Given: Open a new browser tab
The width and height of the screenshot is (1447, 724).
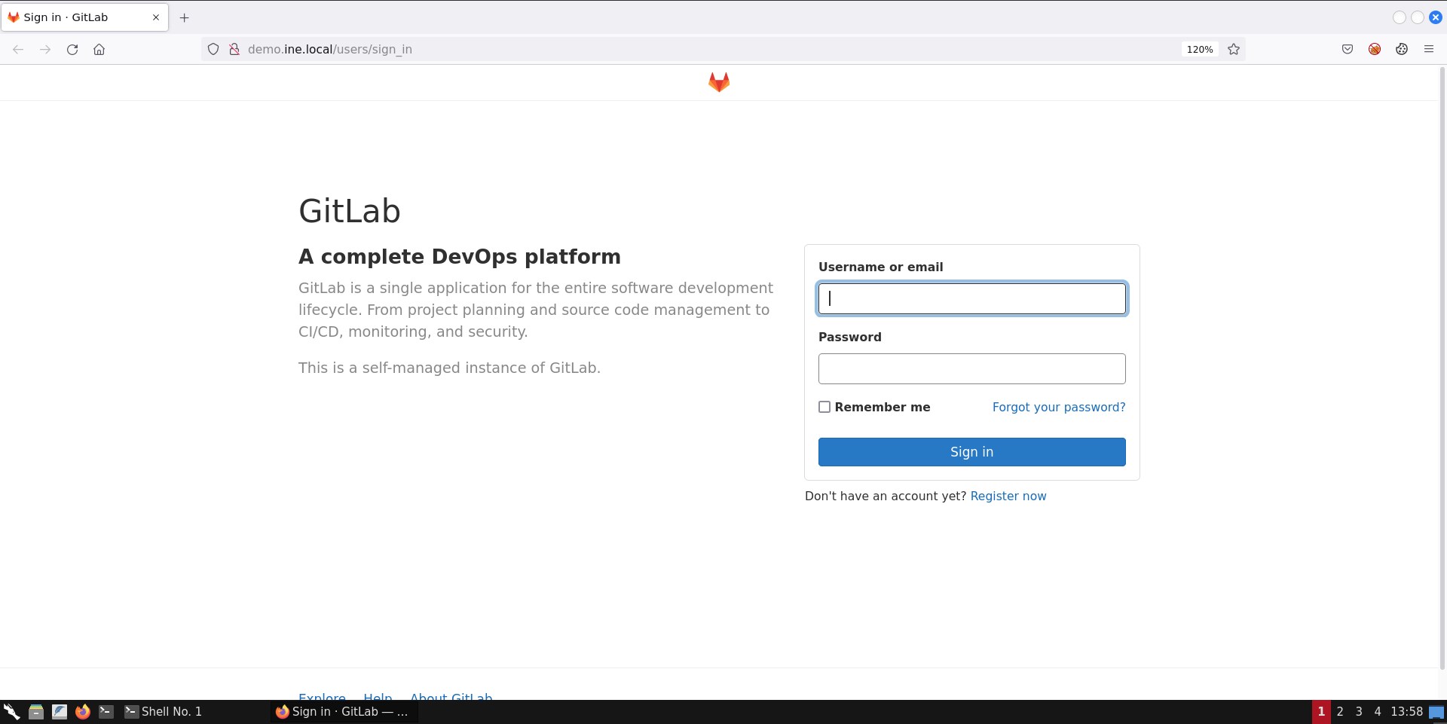Looking at the screenshot, I should (x=184, y=17).
